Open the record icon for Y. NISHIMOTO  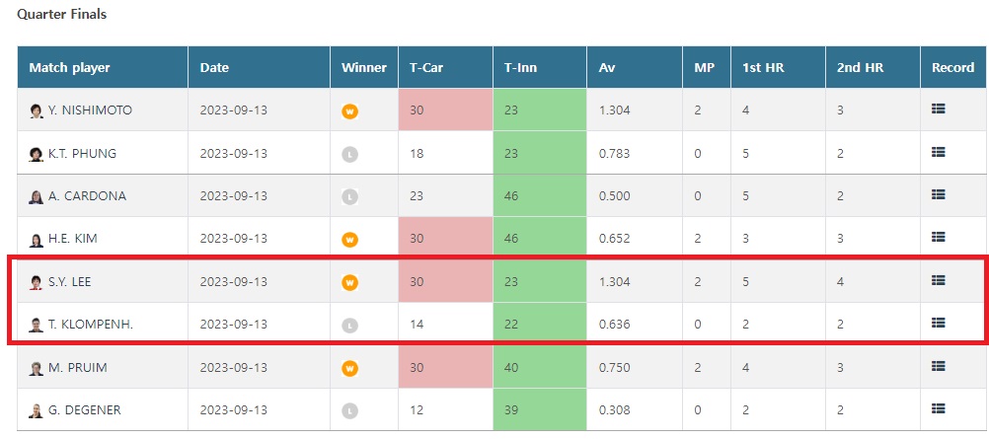(x=938, y=109)
